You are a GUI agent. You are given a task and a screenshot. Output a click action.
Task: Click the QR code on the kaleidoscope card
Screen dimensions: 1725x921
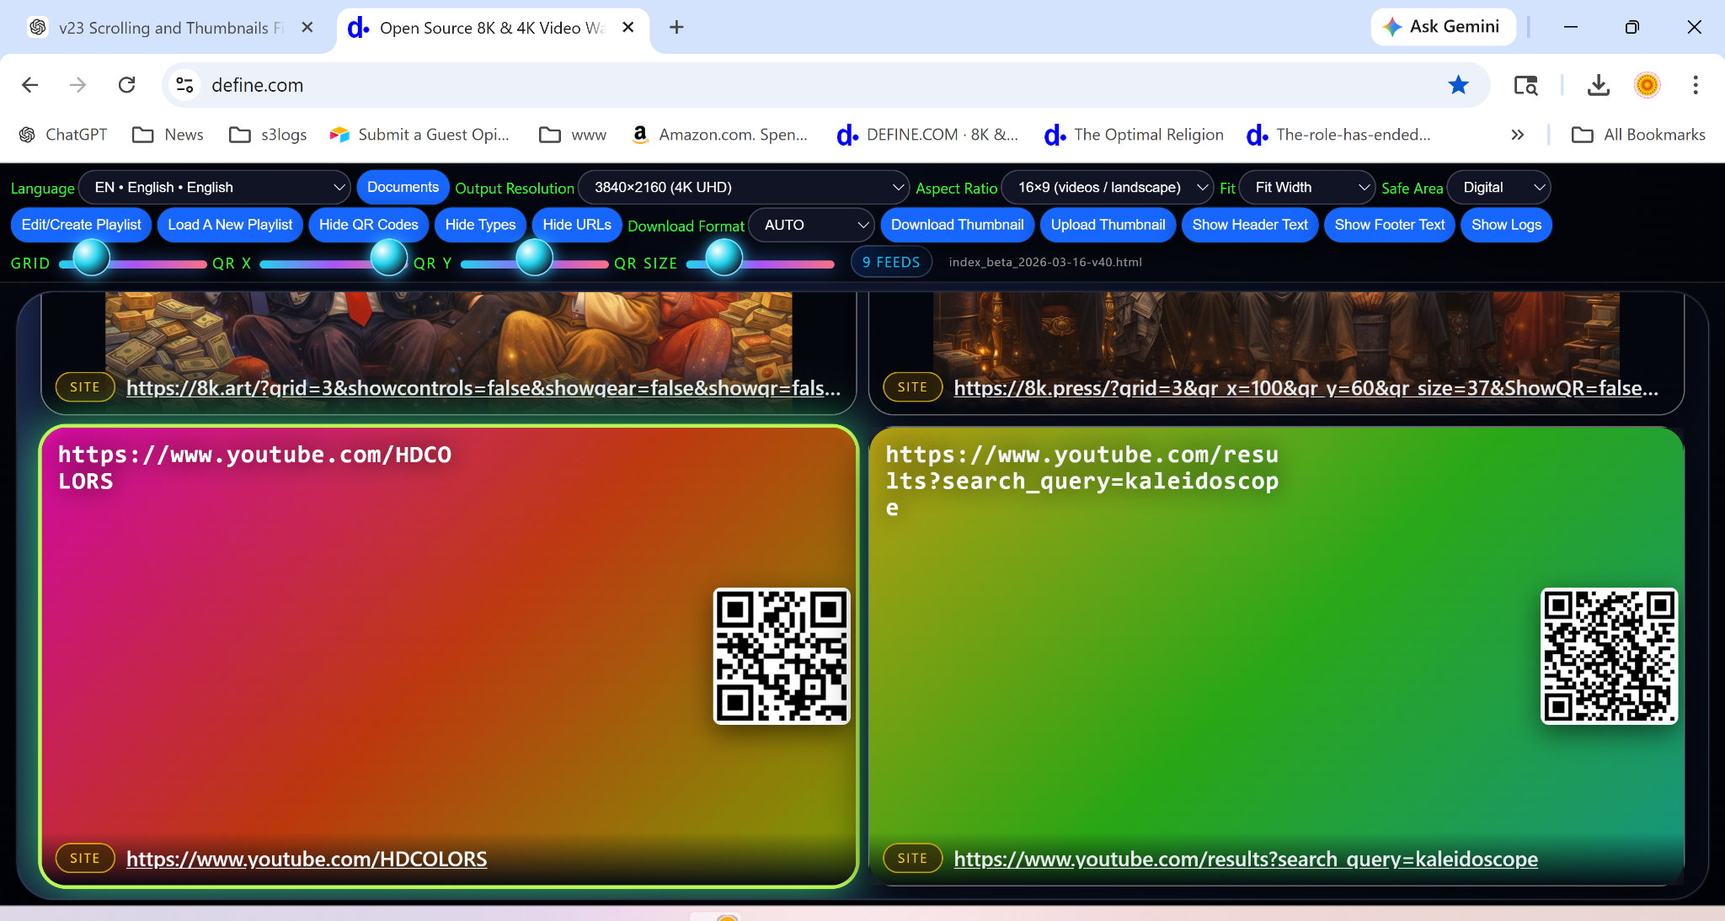pos(1609,656)
